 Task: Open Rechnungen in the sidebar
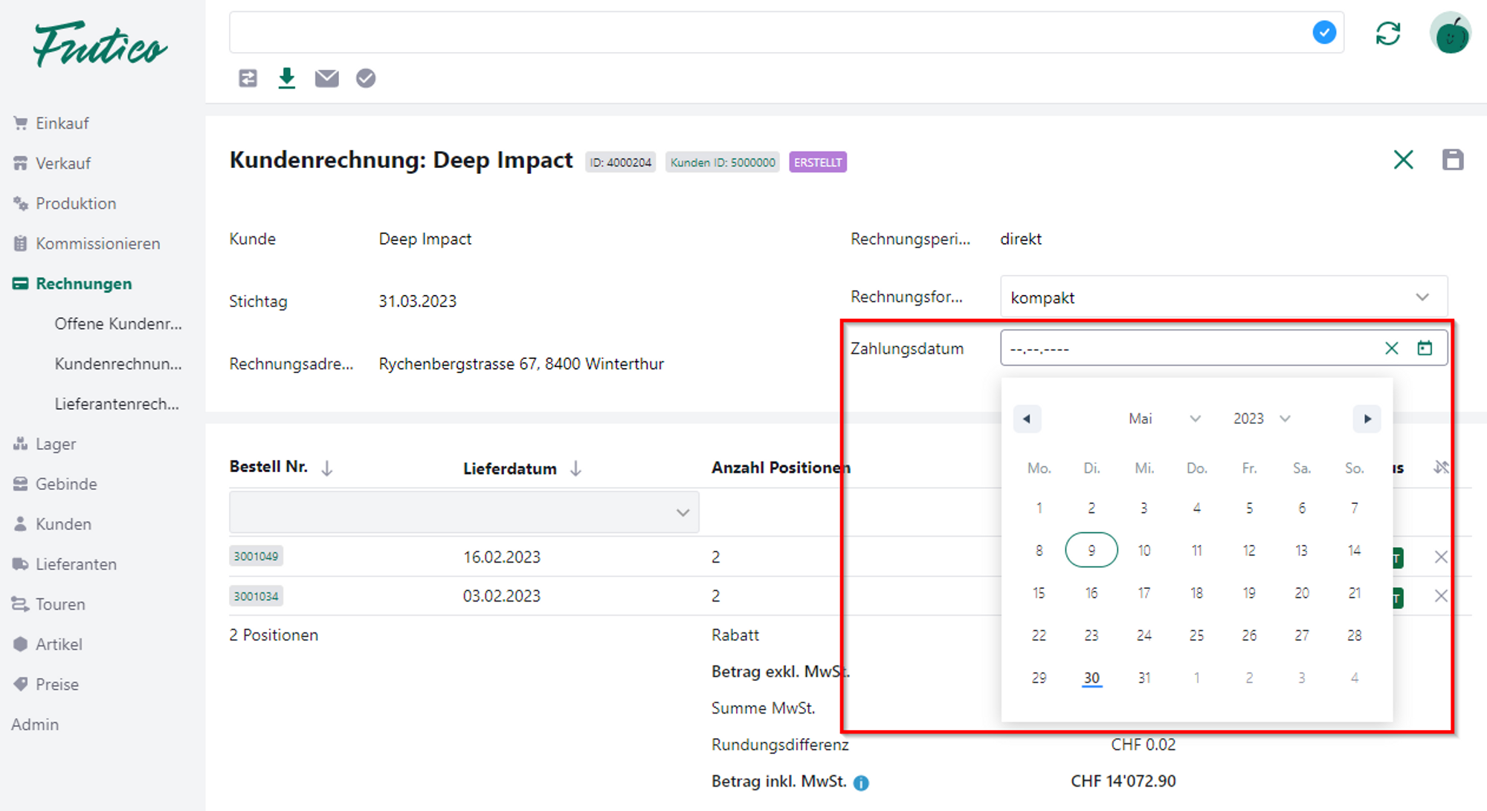coord(83,283)
